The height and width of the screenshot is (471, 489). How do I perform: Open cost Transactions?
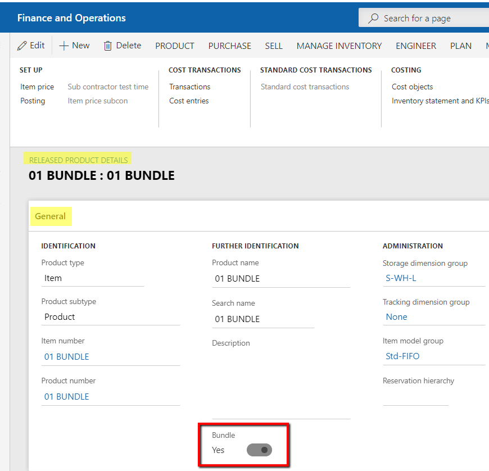point(189,87)
